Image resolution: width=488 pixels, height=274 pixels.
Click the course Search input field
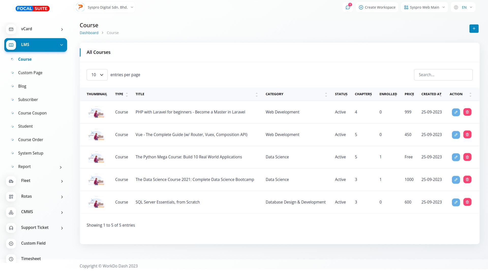pyautogui.click(x=443, y=75)
